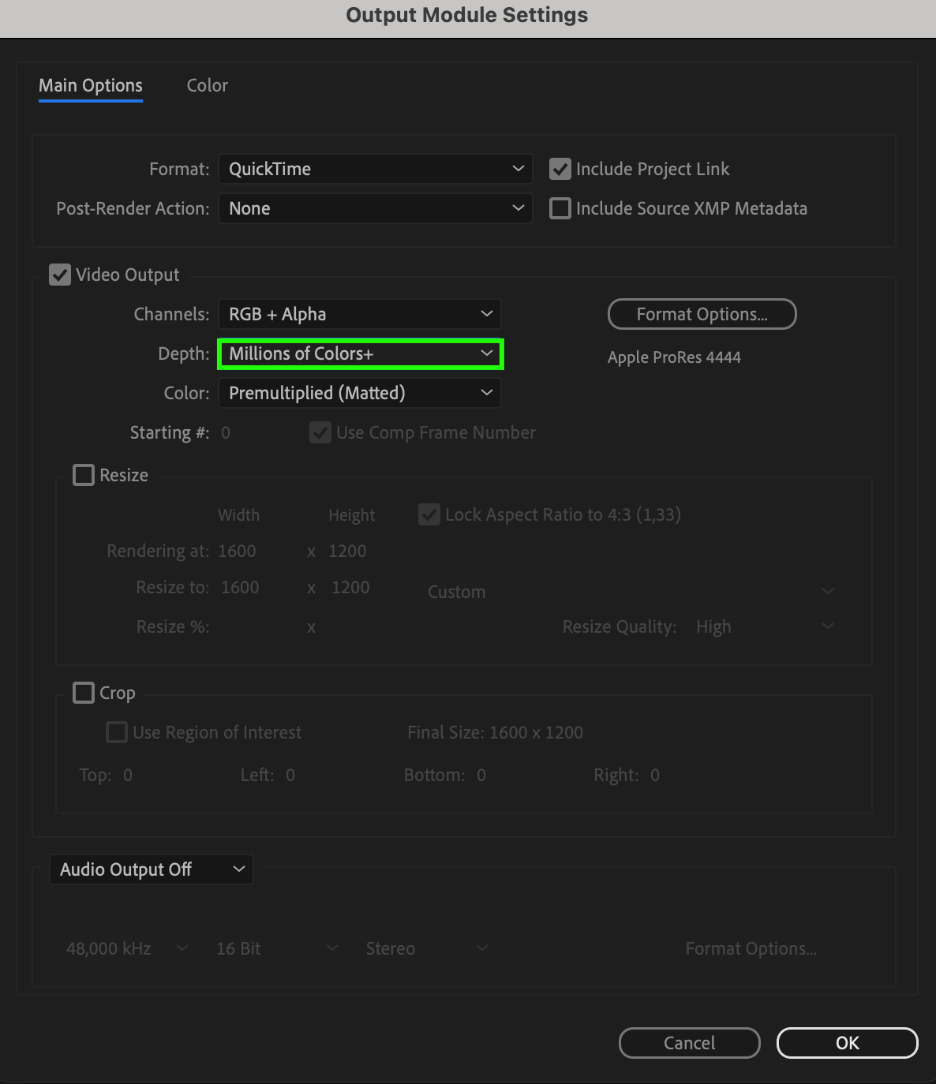Open the Color Premultiplied dropdown
The width and height of the screenshot is (936, 1084).
point(360,393)
